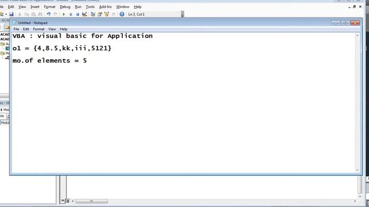Click Notepad vertical scrollbar down arrow

[357, 170]
